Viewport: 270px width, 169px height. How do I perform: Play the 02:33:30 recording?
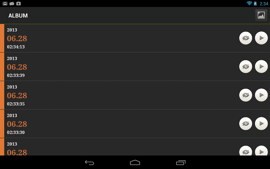261,124
